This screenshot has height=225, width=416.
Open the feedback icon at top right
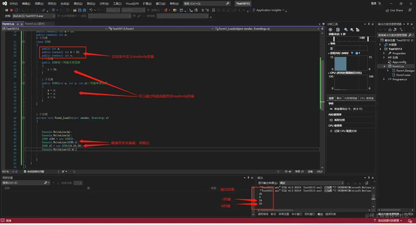[410, 10]
